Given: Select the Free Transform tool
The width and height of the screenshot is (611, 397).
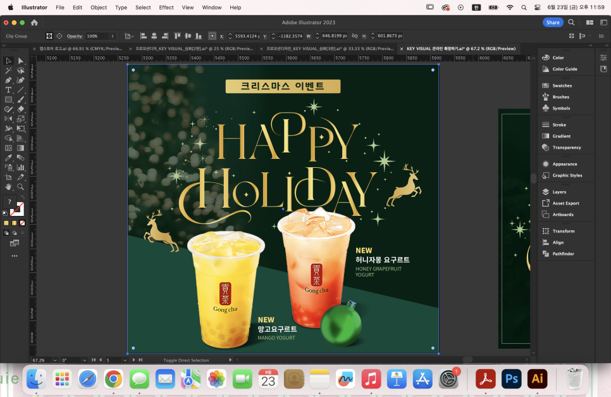Looking at the screenshot, I should (21, 129).
